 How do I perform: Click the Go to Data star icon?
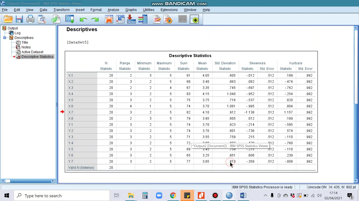click(x=109, y=19)
